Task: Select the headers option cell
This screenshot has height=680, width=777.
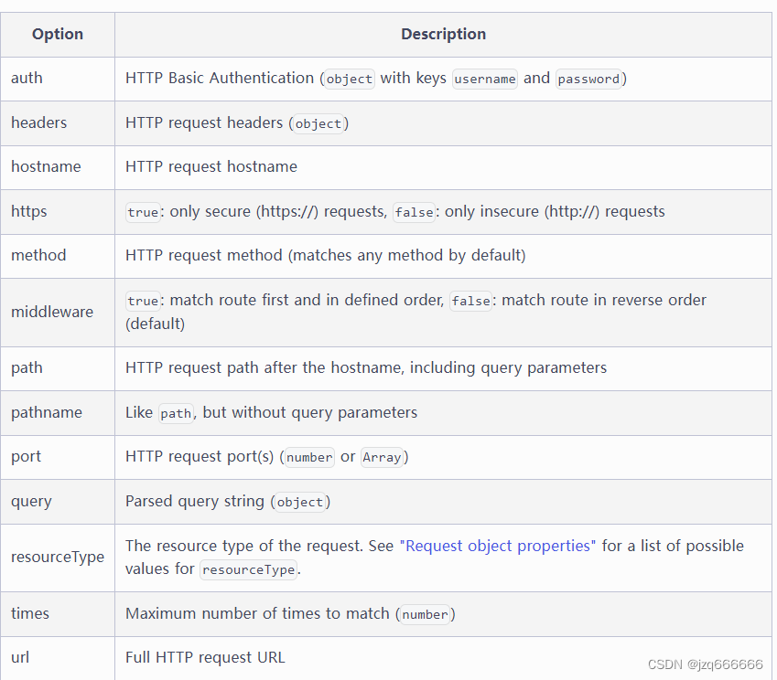Action: tap(58, 123)
